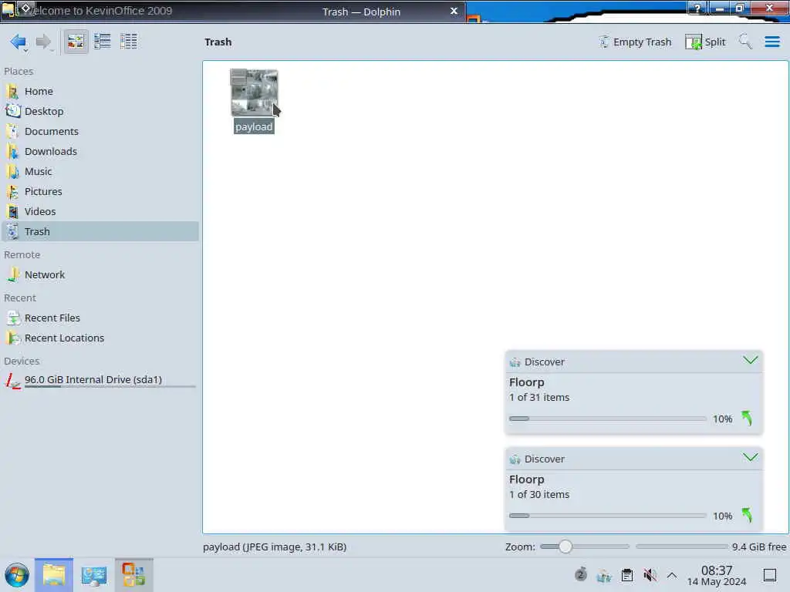Click the green arrow on 31 items job
Screen dimensions: 790x592
[747, 419]
